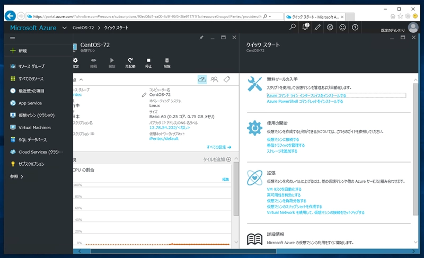424x258 pixels.
Task: Click the pencil icon beside computer name
Action: click(x=144, y=95)
